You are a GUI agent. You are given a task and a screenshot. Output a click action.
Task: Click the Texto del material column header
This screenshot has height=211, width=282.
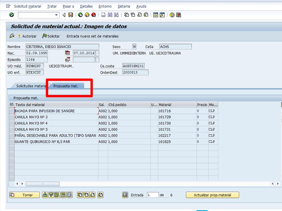click(x=56, y=105)
